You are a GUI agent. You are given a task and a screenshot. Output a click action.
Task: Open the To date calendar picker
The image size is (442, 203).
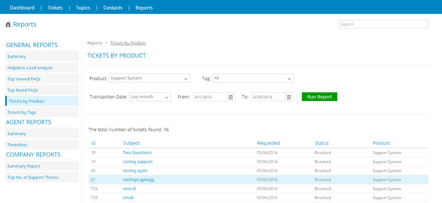[x=289, y=97]
